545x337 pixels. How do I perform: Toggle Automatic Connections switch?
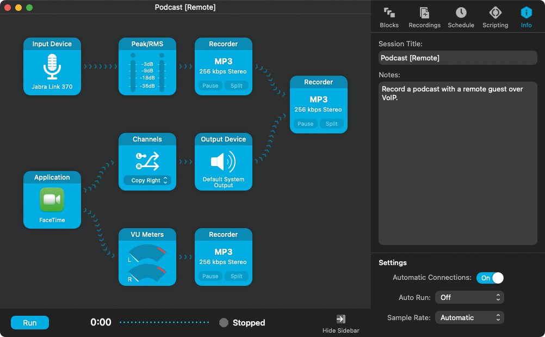(490, 278)
